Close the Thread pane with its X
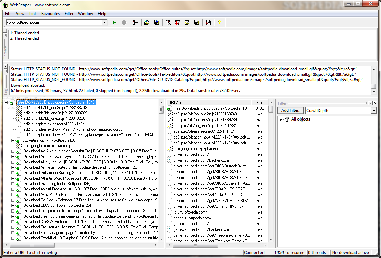The width and height of the screenshot is (381, 258). (x=5, y=30)
